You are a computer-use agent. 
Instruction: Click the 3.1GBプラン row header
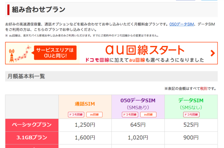pos(32,138)
